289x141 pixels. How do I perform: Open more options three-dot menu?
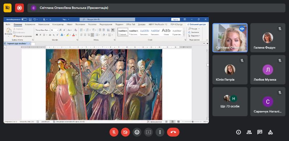pyautogui.click(x=160, y=132)
